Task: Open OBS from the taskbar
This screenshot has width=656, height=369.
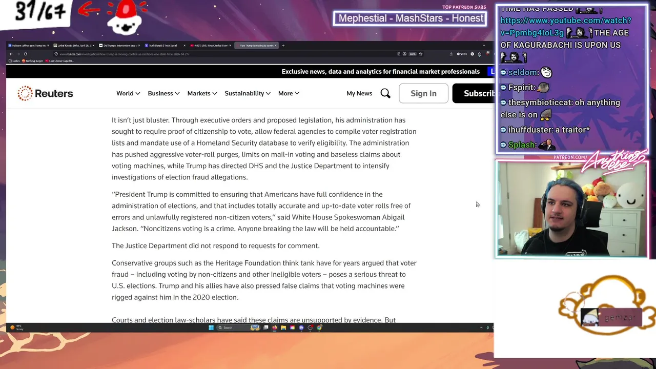Action: pyautogui.click(x=310, y=327)
